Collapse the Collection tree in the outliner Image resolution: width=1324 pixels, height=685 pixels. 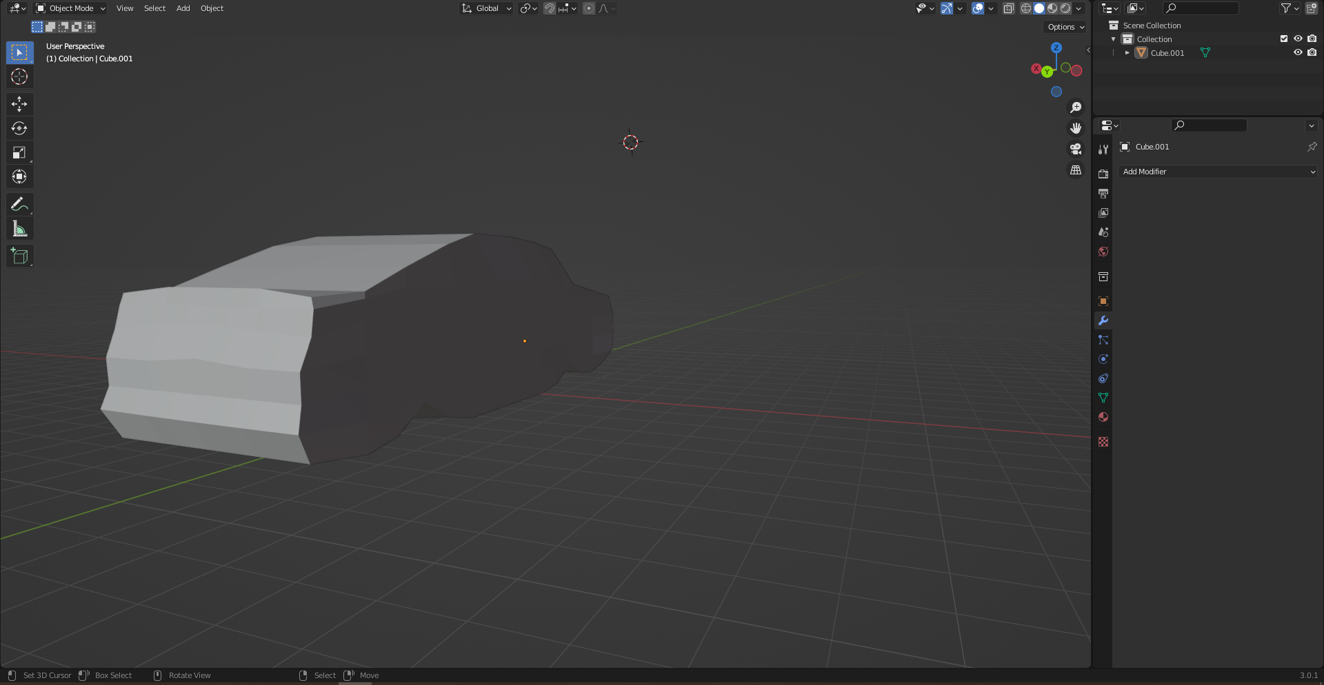[1113, 39]
